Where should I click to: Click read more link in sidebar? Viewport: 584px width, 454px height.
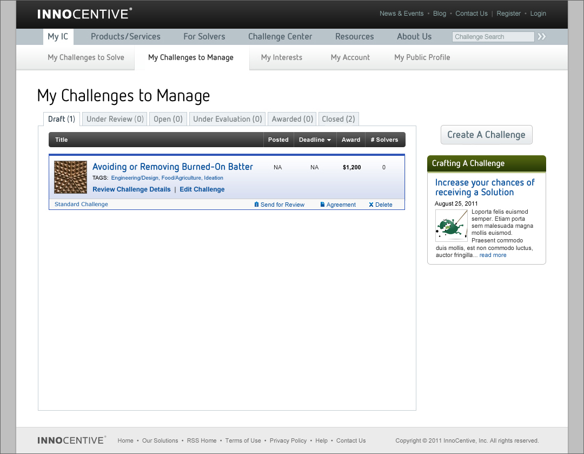[493, 255]
